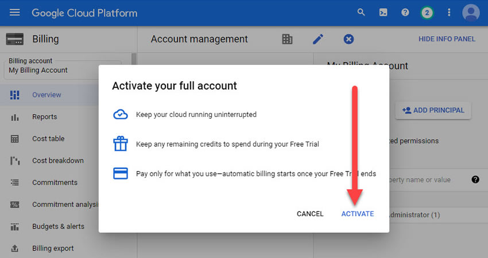The image size is (488, 258).
Task: Activate Cloud Shell terminal icon
Action: (383, 13)
